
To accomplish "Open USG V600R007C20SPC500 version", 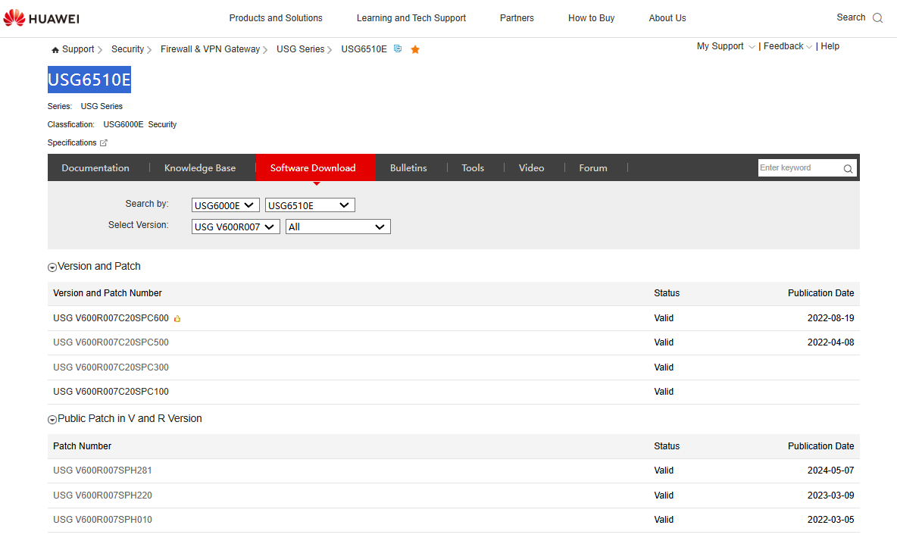I will click(x=111, y=342).
